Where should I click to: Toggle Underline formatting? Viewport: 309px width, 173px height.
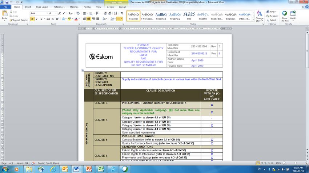tap(41, 19)
